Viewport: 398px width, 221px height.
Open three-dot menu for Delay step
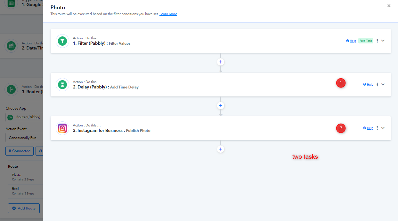click(377, 84)
